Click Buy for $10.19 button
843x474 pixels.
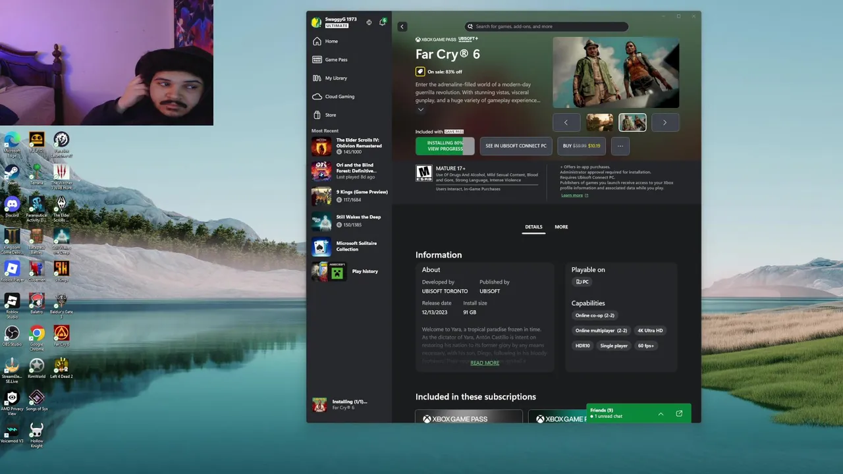tap(582, 146)
